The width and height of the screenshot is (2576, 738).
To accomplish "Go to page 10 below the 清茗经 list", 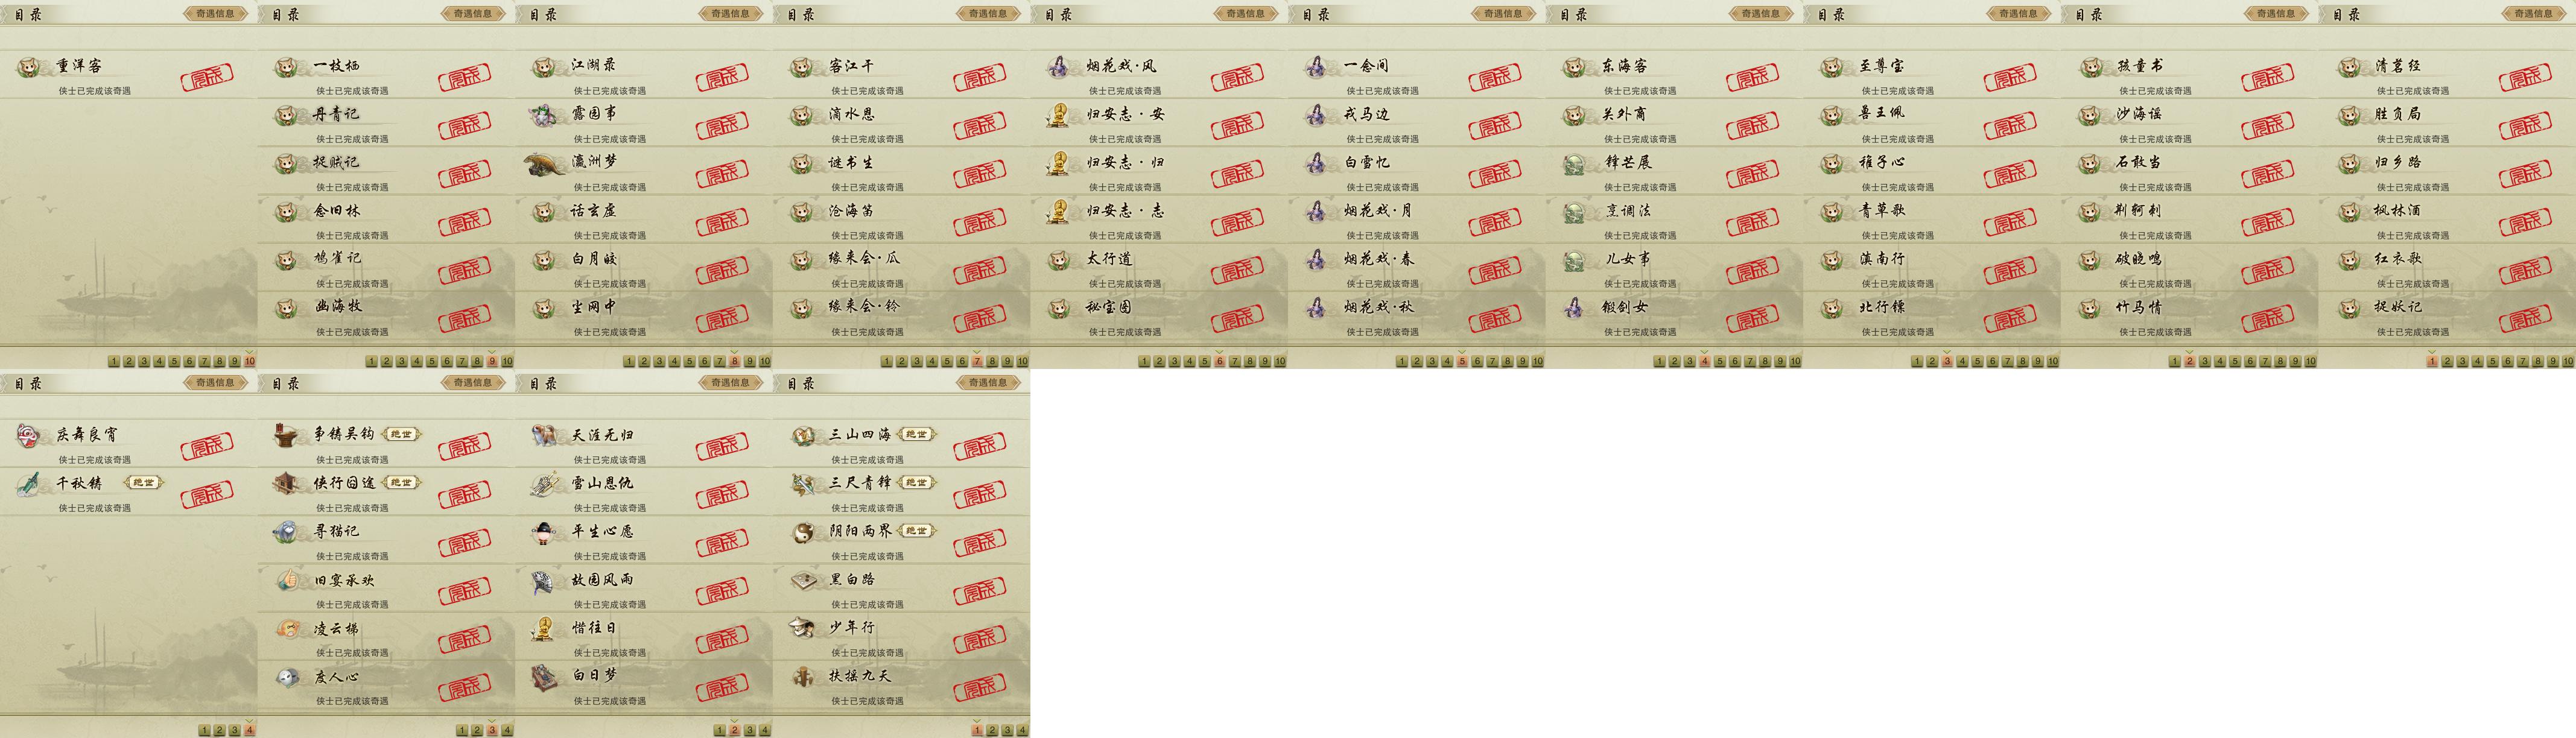I will coord(2568,361).
